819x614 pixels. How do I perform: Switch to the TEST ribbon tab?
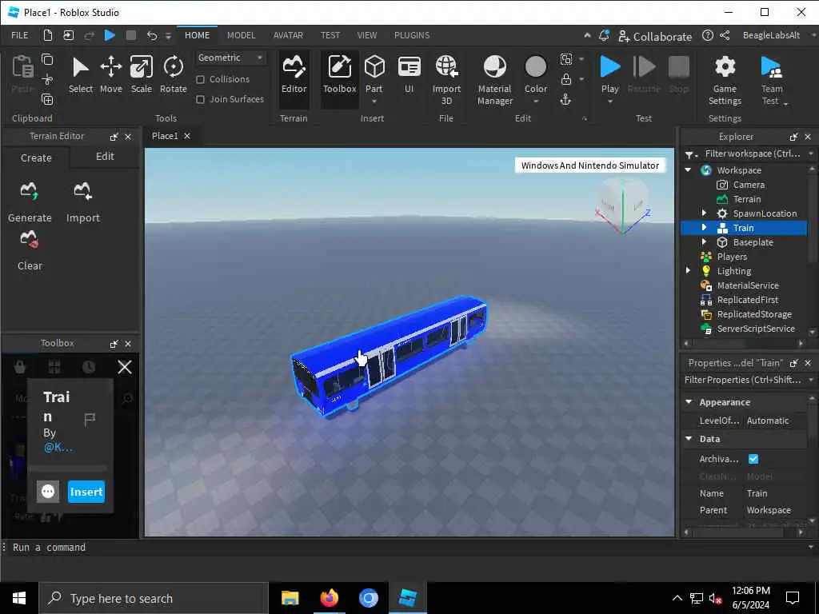(330, 35)
